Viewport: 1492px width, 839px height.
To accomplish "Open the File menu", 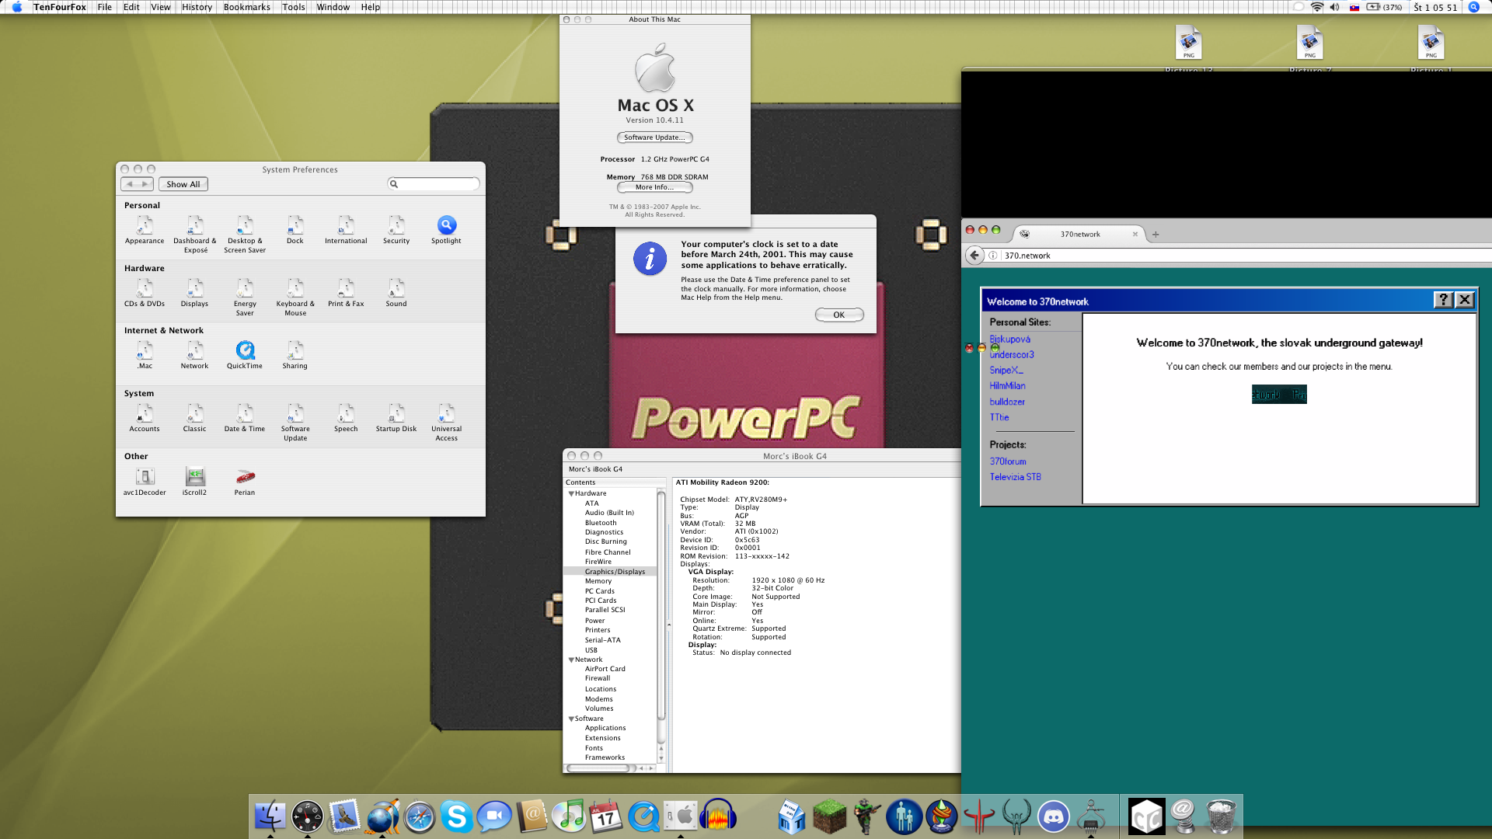I will (105, 7).
